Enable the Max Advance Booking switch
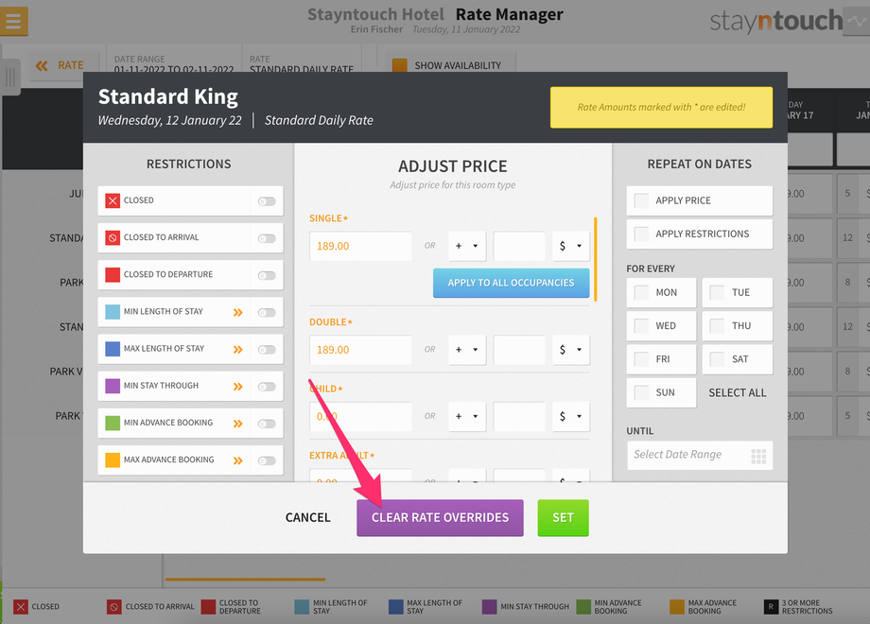The image size is (870, 624). tap(267, 461)
